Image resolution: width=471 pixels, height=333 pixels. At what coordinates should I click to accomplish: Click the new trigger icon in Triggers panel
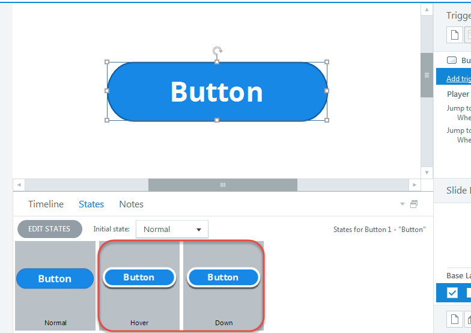pos(455,35)
